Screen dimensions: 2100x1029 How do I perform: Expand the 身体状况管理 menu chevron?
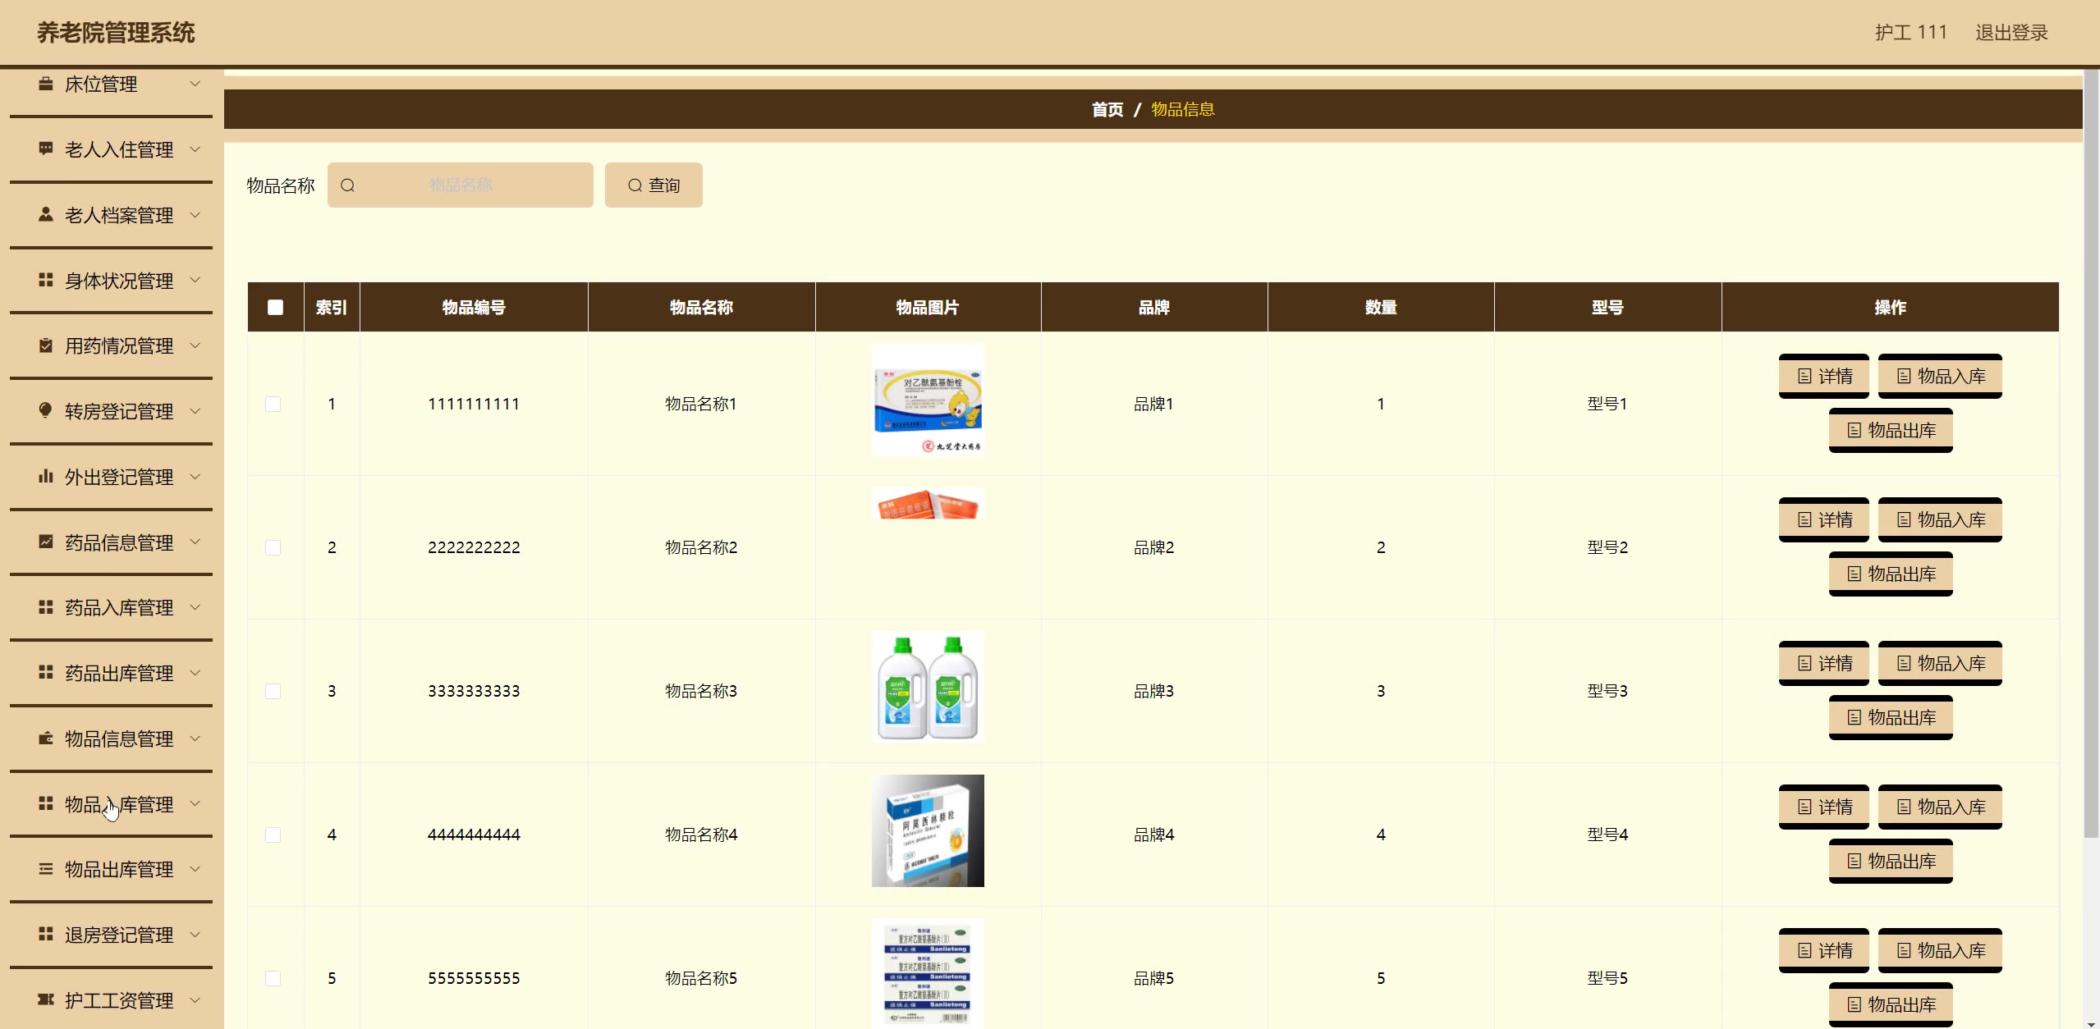click(195, 280)
